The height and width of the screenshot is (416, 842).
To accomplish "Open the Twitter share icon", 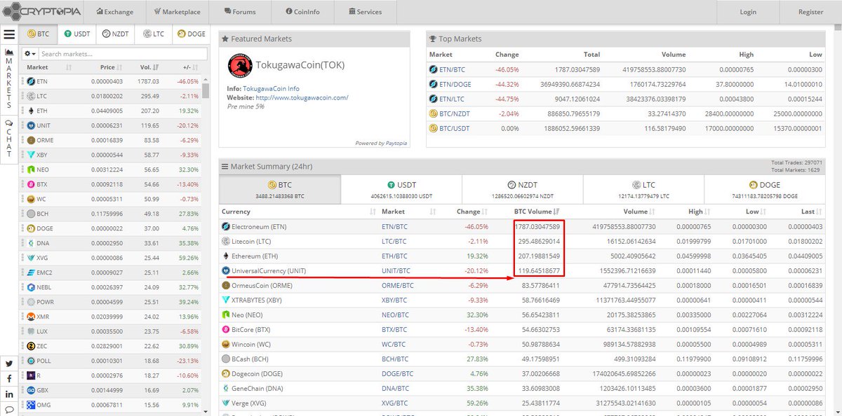I will pyautogui.click(x=9, y=363).
